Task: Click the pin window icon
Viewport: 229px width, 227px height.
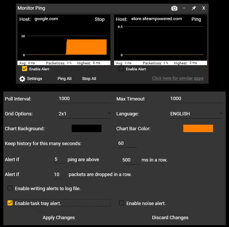Action: 194,8
